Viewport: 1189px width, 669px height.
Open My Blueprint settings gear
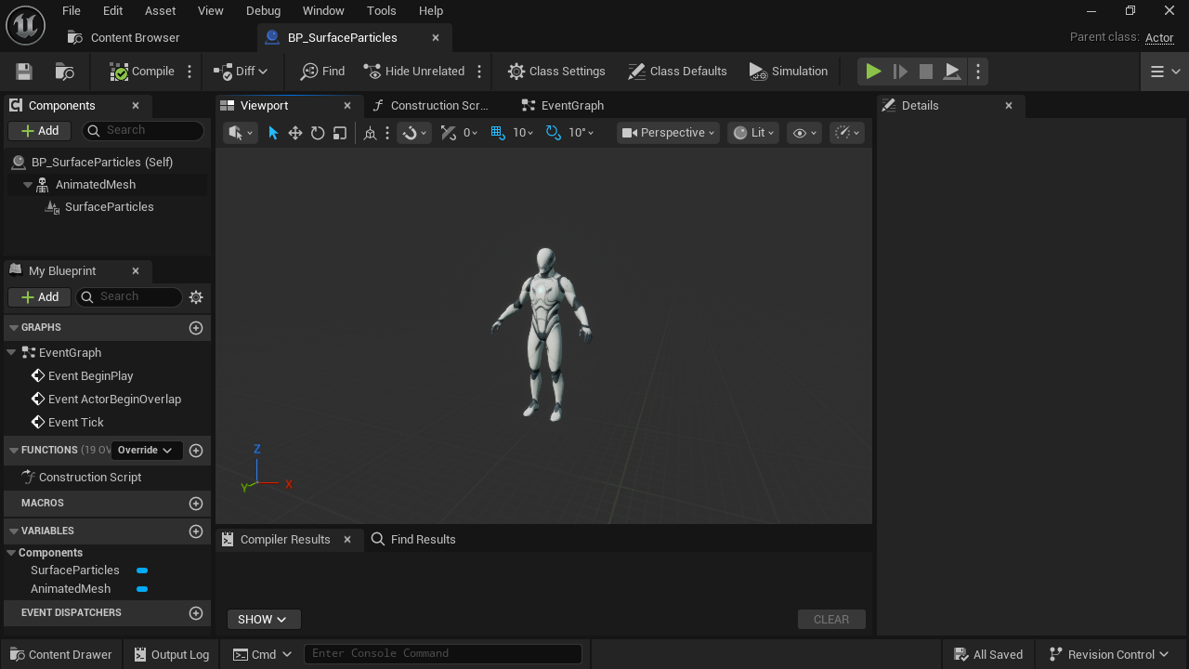[x=196, y=297]
